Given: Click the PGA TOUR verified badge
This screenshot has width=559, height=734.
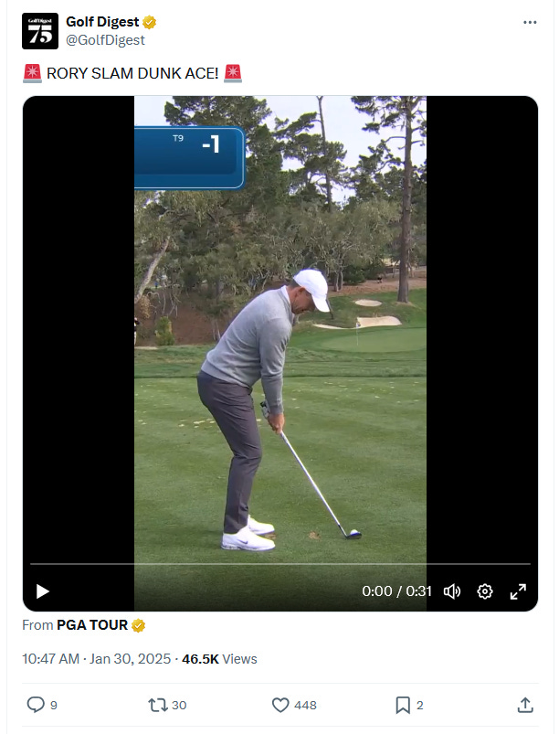Looking at the screenshot, I should 139,625.
